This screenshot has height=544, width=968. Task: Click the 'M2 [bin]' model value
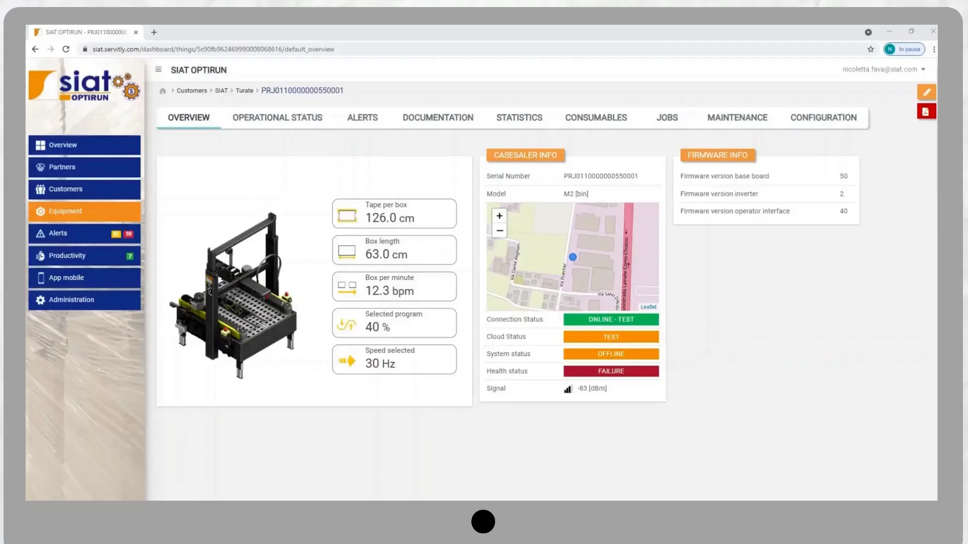click(x=576, y=194)
